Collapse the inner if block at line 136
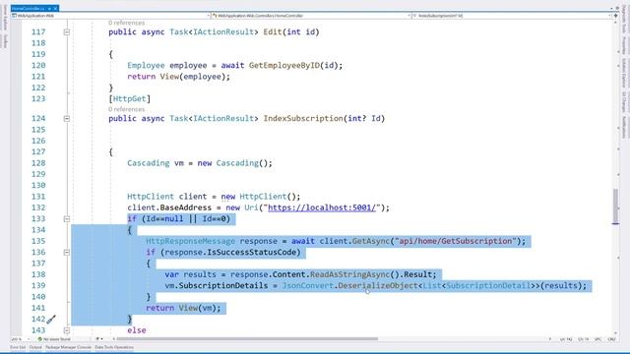The image size is (630, 354). pyautogui.click(x=67, y=253)
